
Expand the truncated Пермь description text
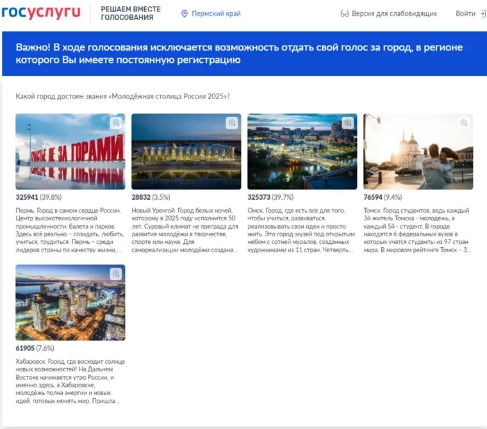(x=70, y=230)
